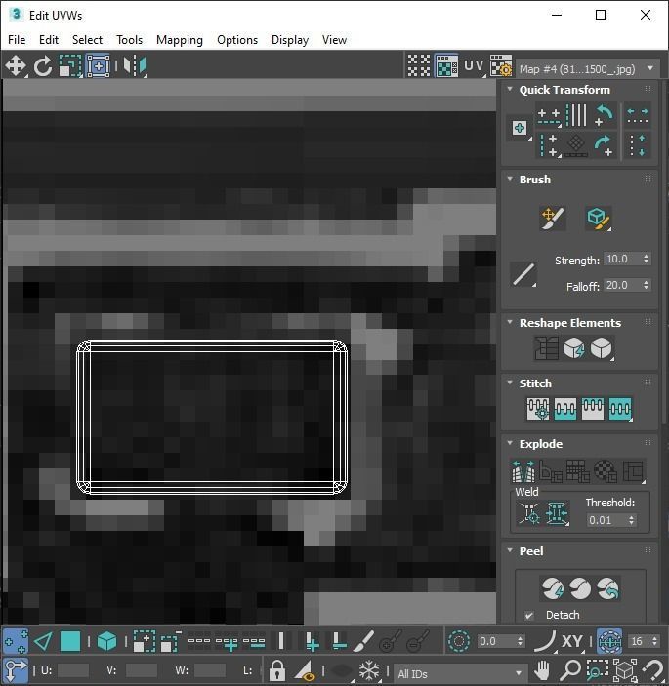The image size is (669, 686).
Task: Select the Scale tool
Action: [x=70, y=66]
